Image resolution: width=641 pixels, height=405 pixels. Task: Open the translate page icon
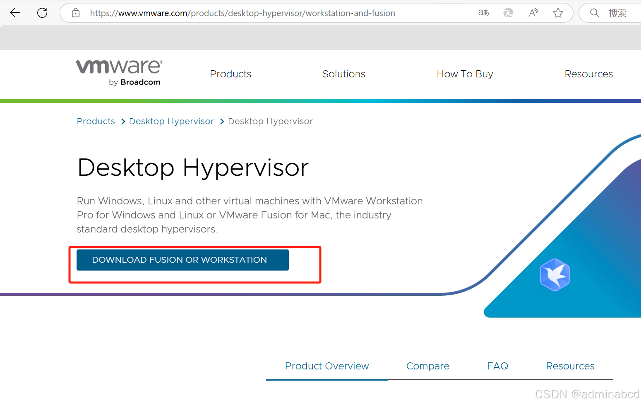483,13
